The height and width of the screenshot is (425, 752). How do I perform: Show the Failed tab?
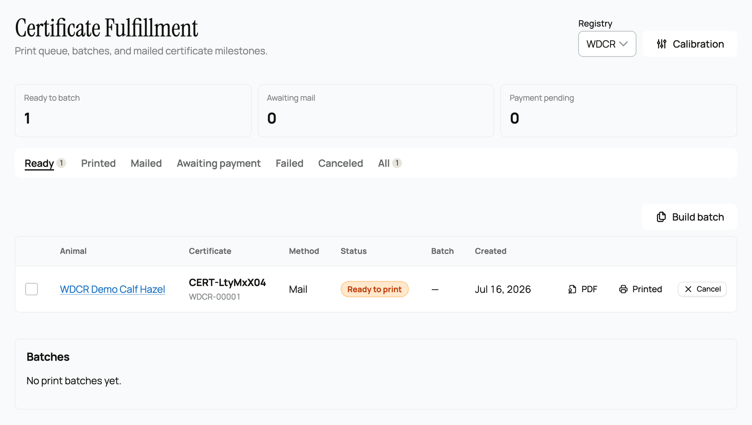pos(289,163)
